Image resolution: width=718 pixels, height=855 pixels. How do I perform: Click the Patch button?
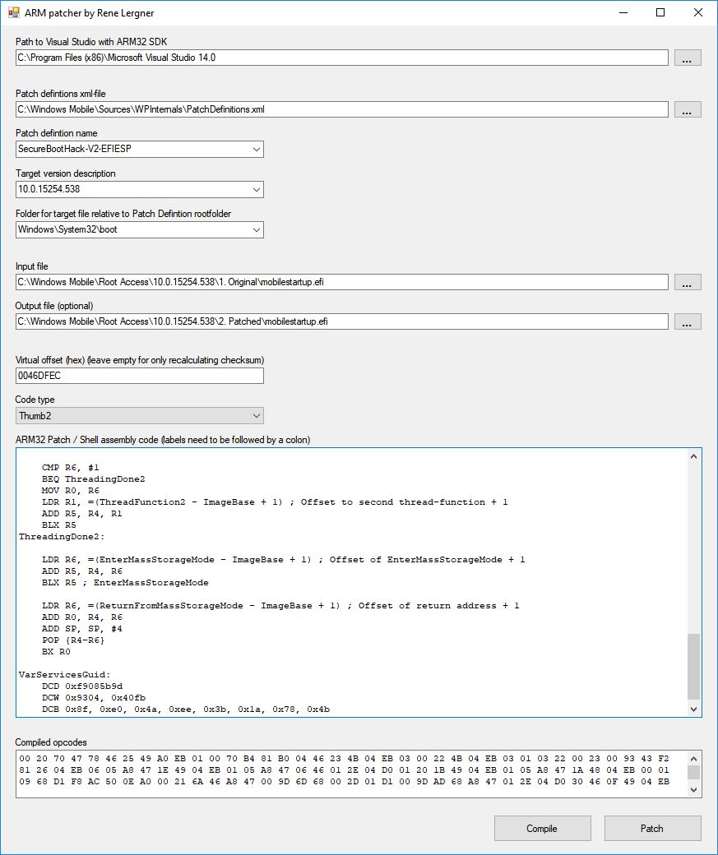(x=652, y=829)
